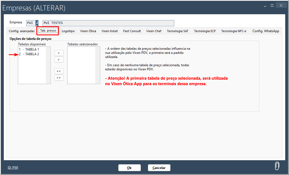Viewport: 289px width, 175px height.
Task: Open the Vixen Ótica tab
Action: tap(88, 31)
